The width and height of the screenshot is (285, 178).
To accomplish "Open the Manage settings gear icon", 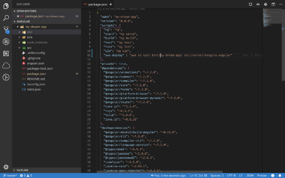I will pyautogui.click(x=6, y=167).
